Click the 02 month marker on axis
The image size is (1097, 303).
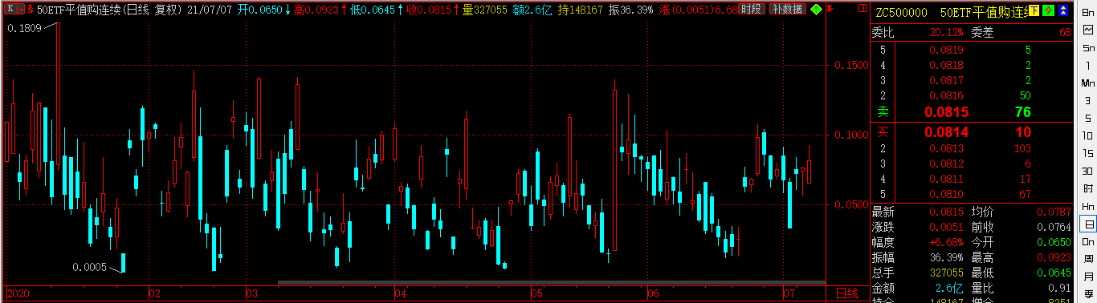pos(155,293)
